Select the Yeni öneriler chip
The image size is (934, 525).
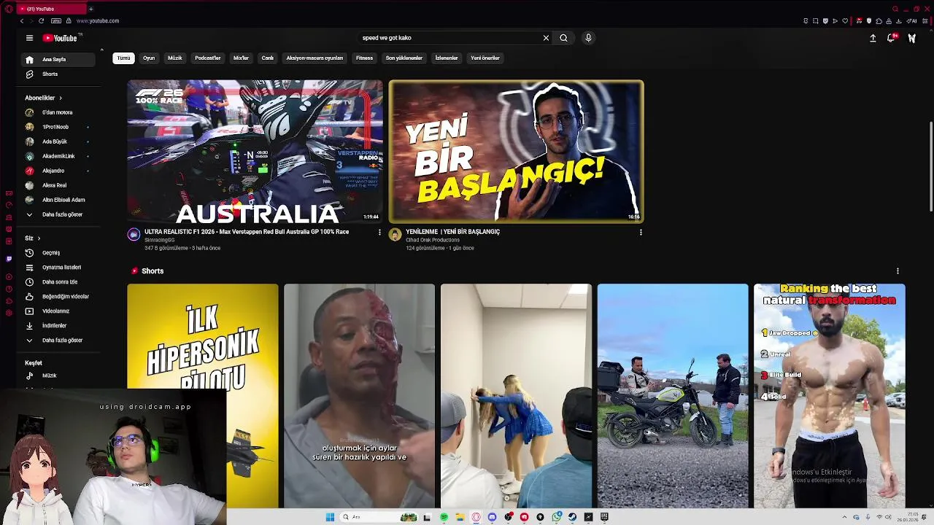485,58
